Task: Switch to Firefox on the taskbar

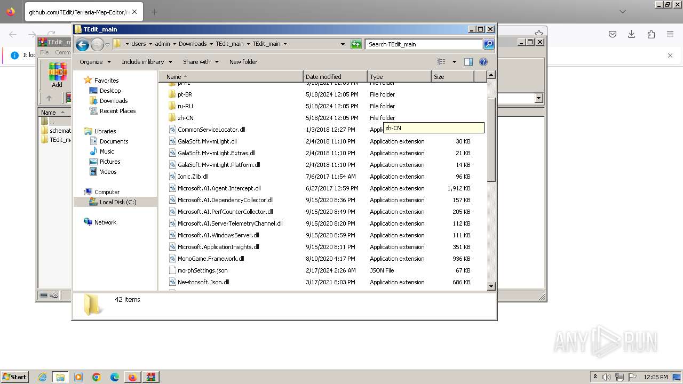Action: click(x=132, y=377)
